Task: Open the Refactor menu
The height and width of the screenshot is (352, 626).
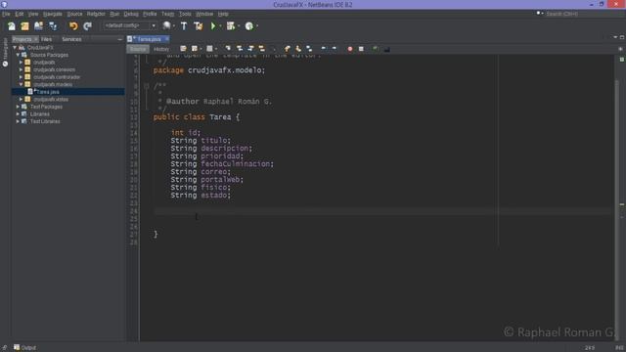Action: pos(96,14)
